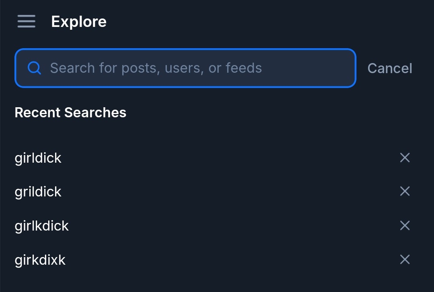Image resolution: width=434 pixels, height=292 pixels.
Task: Click the Recent Searches heading
Action: [70, 112]
